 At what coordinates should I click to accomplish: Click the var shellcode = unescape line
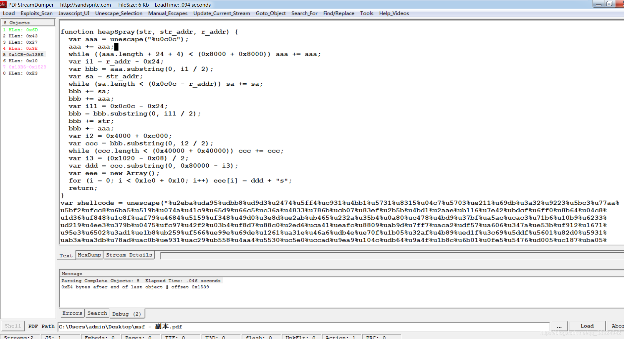pyautogui.click(x=340, y=203)
